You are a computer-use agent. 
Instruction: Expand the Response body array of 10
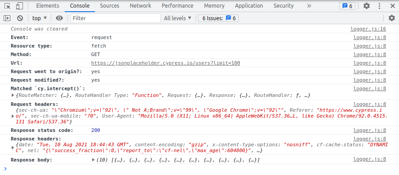94,160
